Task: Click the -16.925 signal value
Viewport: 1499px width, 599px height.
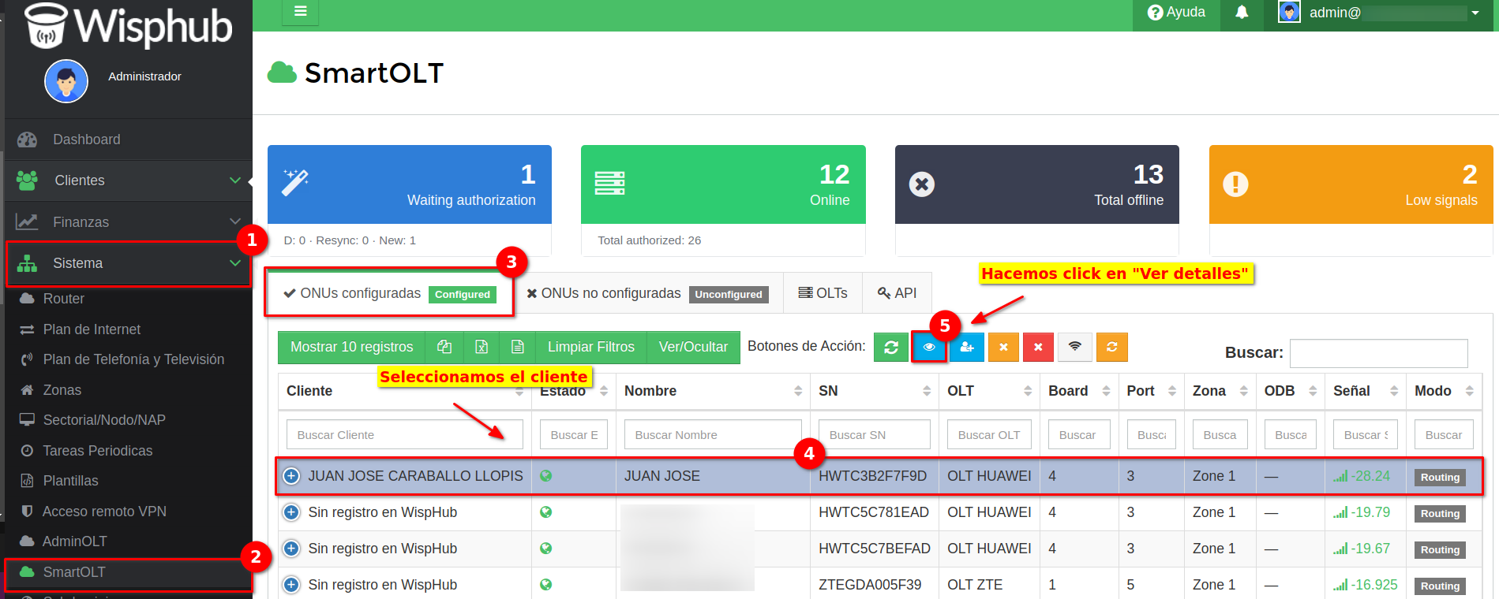Action: coord(1374,585)
